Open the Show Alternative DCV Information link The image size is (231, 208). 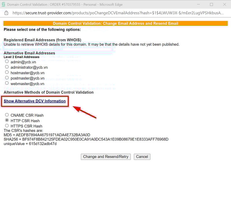pyautogui.click(x=35, y=101)
